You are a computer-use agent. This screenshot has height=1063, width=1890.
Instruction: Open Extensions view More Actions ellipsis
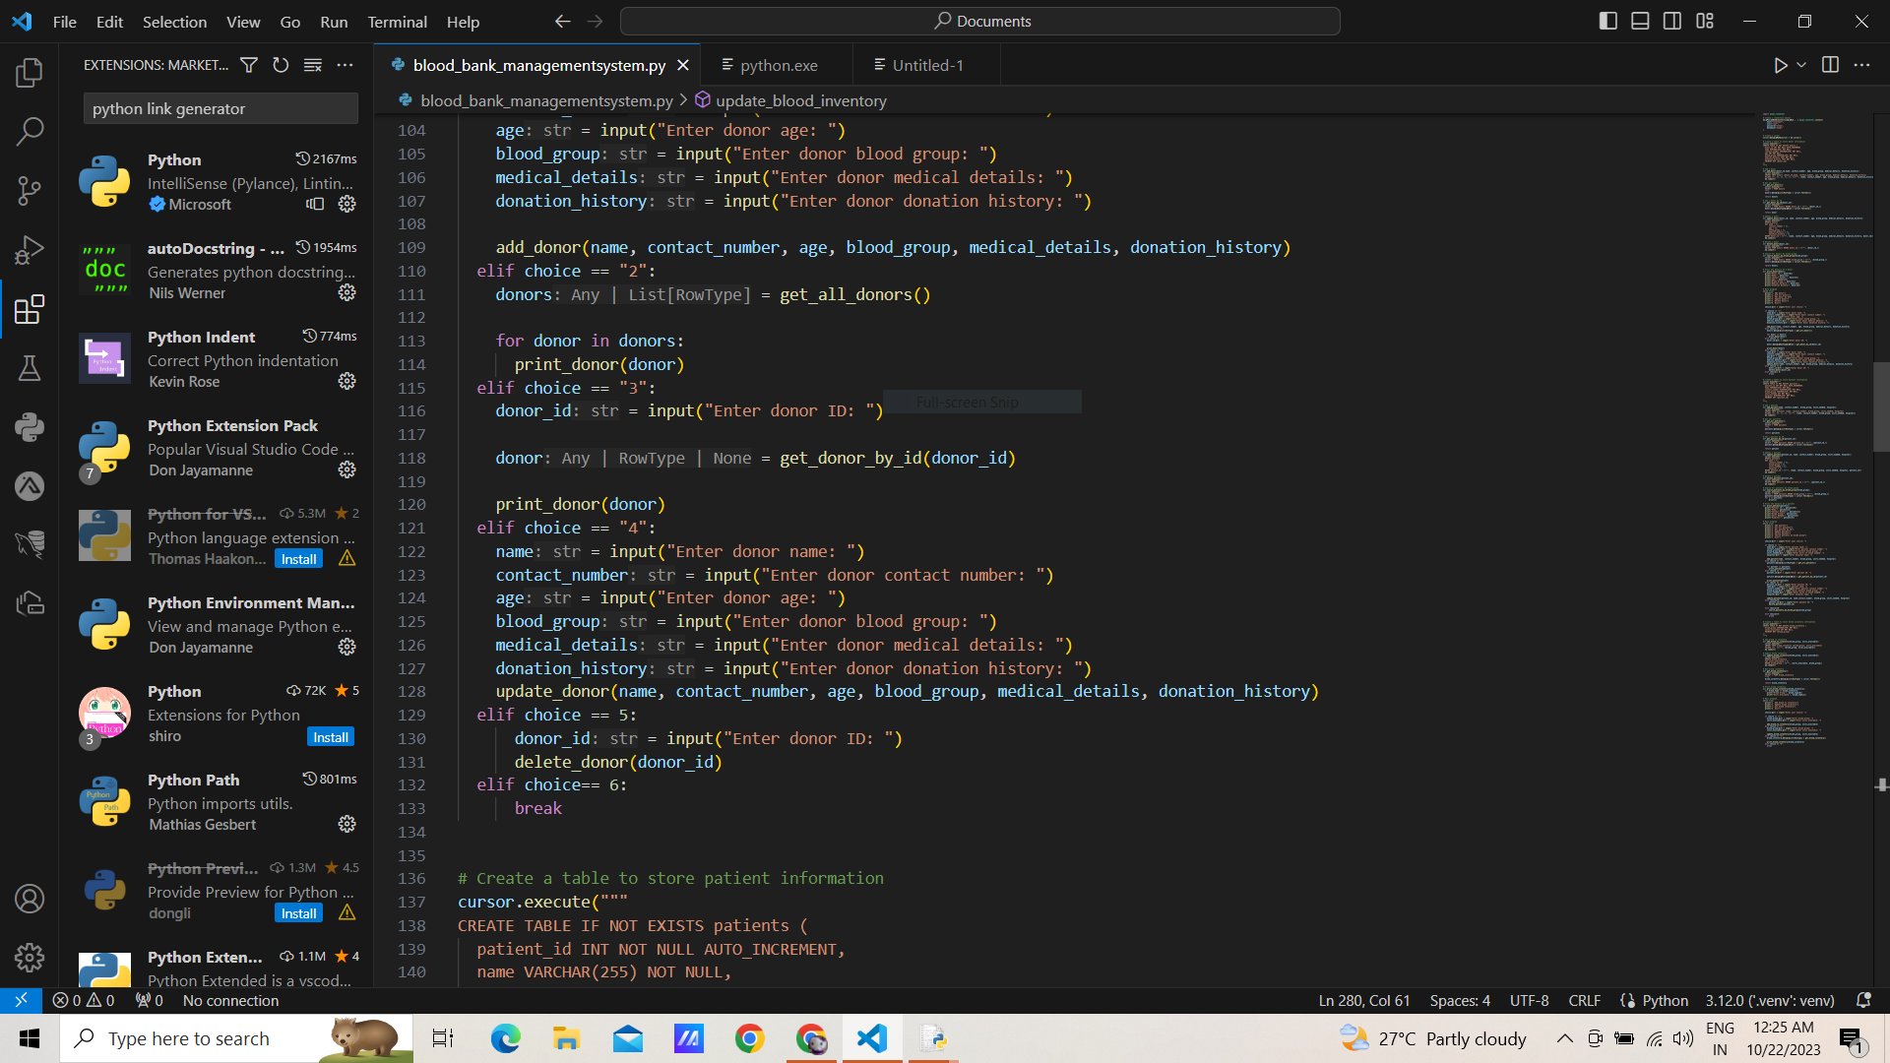(x=345, y=65)
